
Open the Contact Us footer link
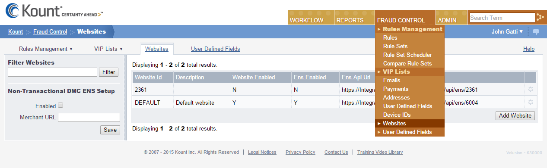[x=336, y=152]
